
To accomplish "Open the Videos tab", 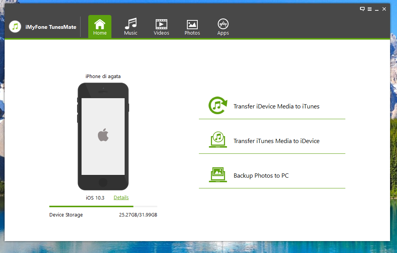I will [x=161, y=27].
